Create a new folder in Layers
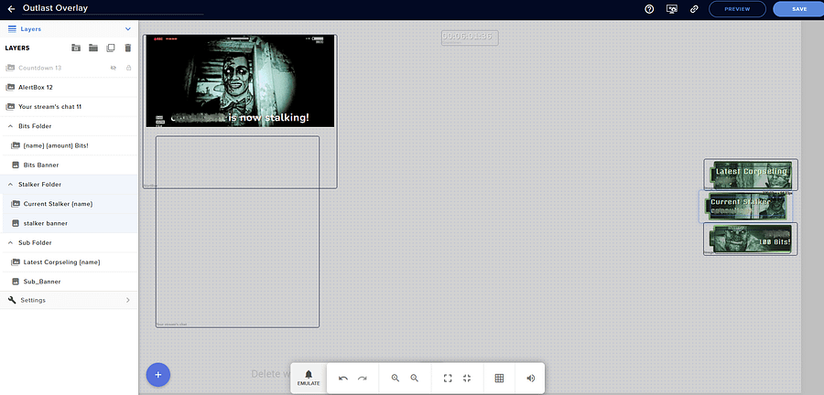 click(x=93, y=48)
